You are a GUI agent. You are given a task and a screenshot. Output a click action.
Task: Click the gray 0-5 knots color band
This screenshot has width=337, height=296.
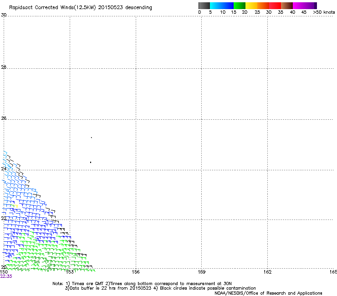coord(204,5)
